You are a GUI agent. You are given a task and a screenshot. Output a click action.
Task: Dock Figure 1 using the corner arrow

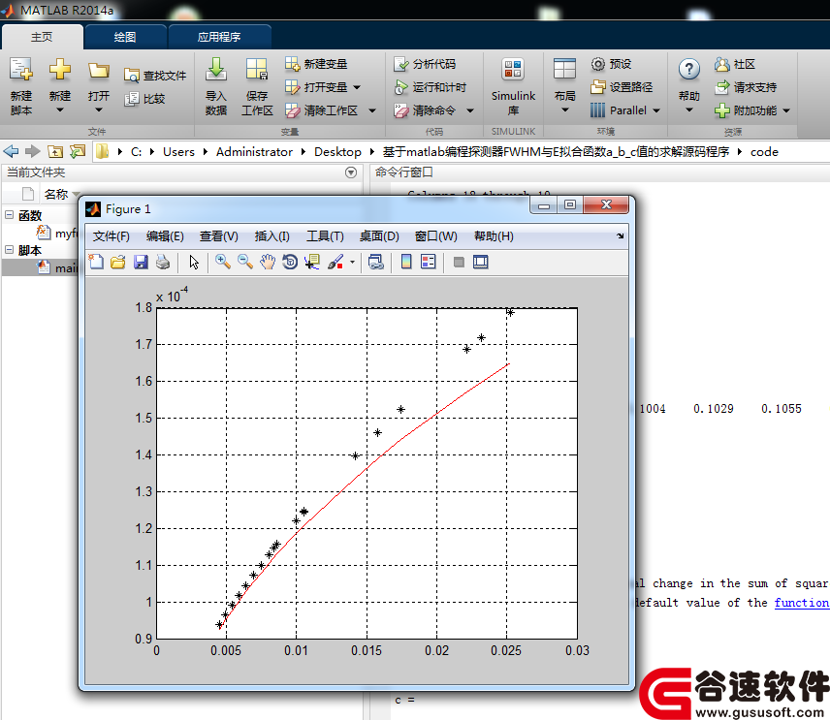(620, 235)
